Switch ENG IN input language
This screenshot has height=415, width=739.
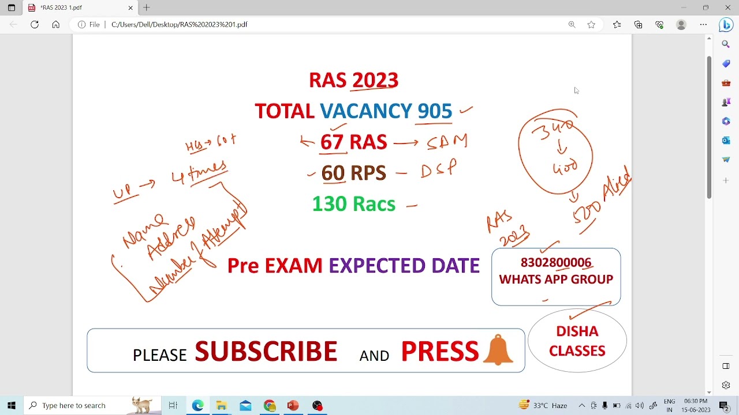pos(670,405)
